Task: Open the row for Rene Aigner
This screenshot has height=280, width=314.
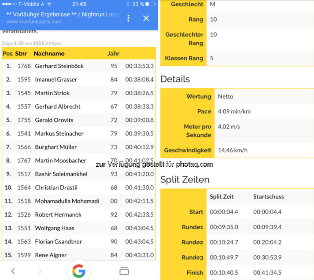Action: coord(51,255)
